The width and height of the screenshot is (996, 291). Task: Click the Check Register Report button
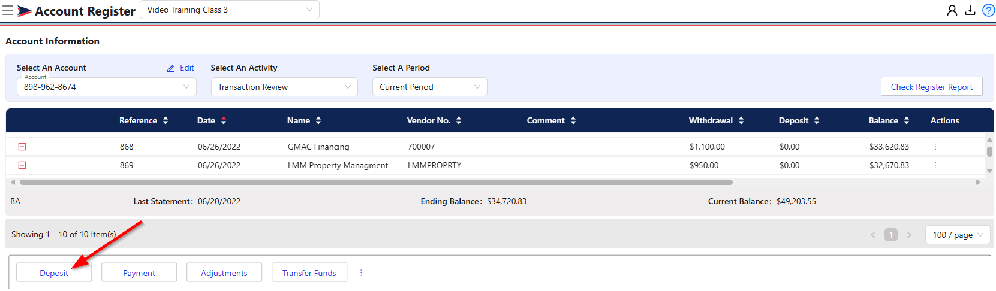(x=931, y=87)
